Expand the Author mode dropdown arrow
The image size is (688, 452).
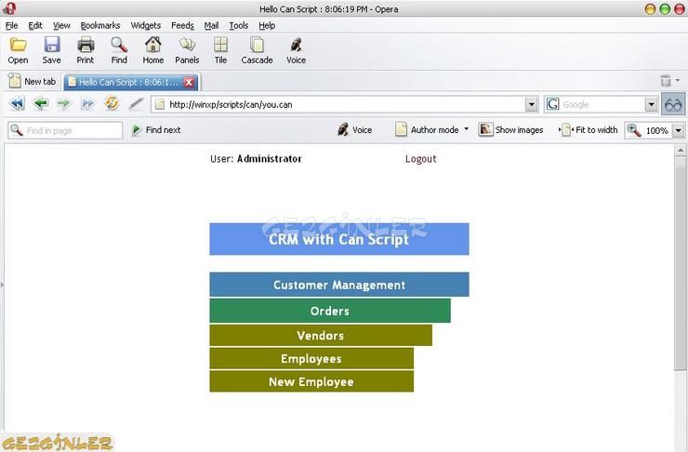[466, 129]
